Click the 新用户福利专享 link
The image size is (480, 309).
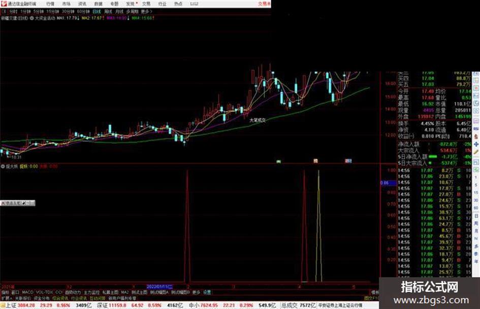[122, 298]
